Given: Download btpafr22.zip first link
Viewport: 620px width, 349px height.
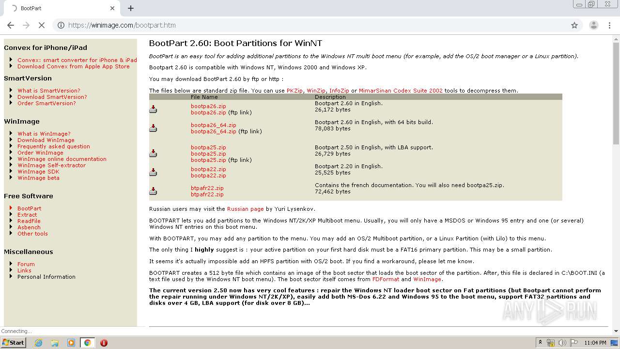Looking at the screenshot, I should click(x=207, y=188).
